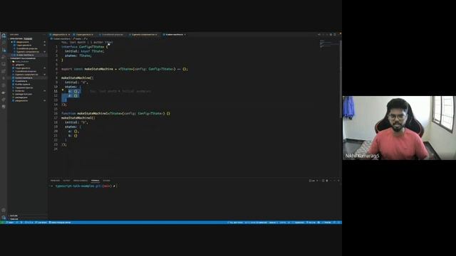Image resolution: width=456 pixels, height=256 pixels.
Task: Click the editor minimap
Action: click(329, 44)
